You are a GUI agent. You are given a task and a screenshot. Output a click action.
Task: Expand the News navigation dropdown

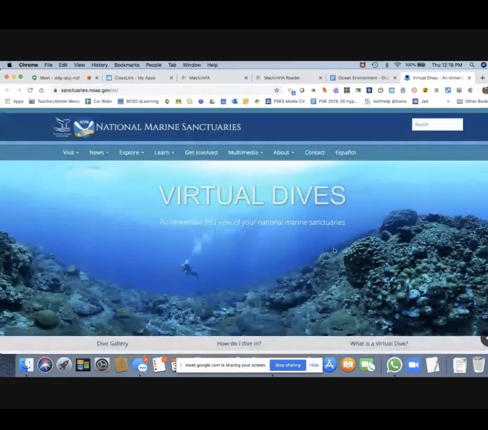(99, 153)
